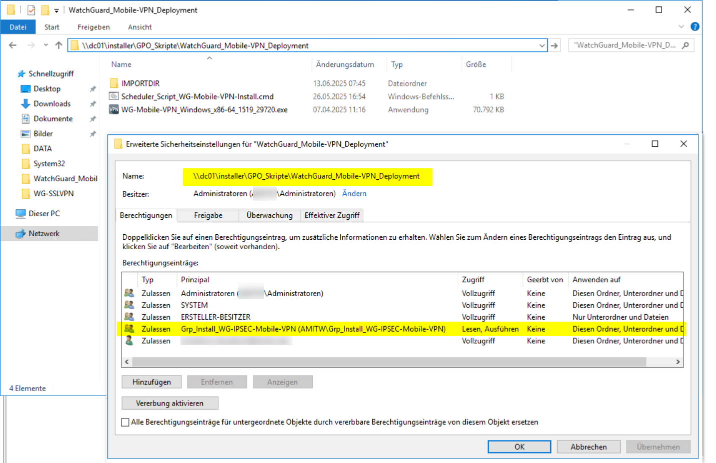The height and width of the screenshot is (463, 716).
Task: Click new folder icon in title bar
Action: [45, 10]
